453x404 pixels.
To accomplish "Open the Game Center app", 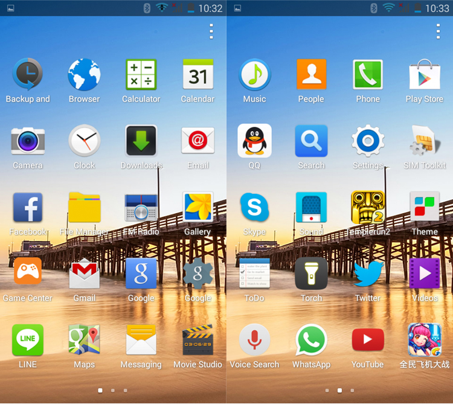I will pos(28,274).
